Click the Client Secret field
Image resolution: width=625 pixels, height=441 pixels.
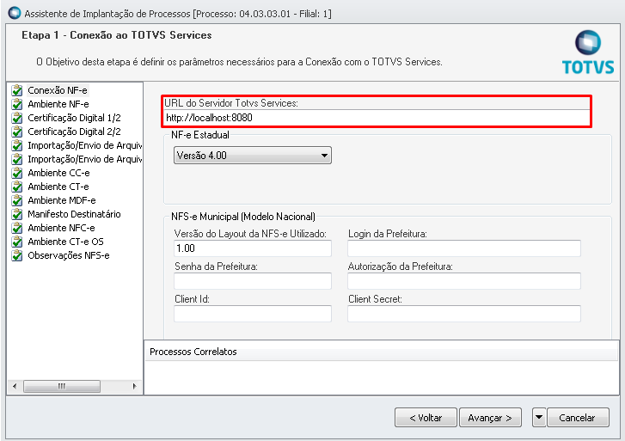(464, 314)
